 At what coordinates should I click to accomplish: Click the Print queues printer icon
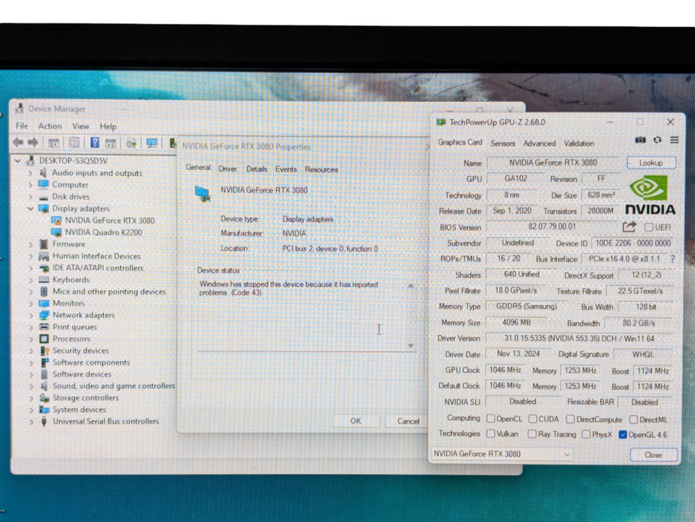coord(43,327)
